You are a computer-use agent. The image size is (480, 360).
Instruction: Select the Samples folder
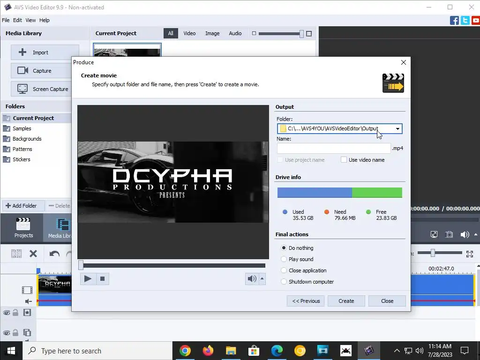[x=22, y=128]
